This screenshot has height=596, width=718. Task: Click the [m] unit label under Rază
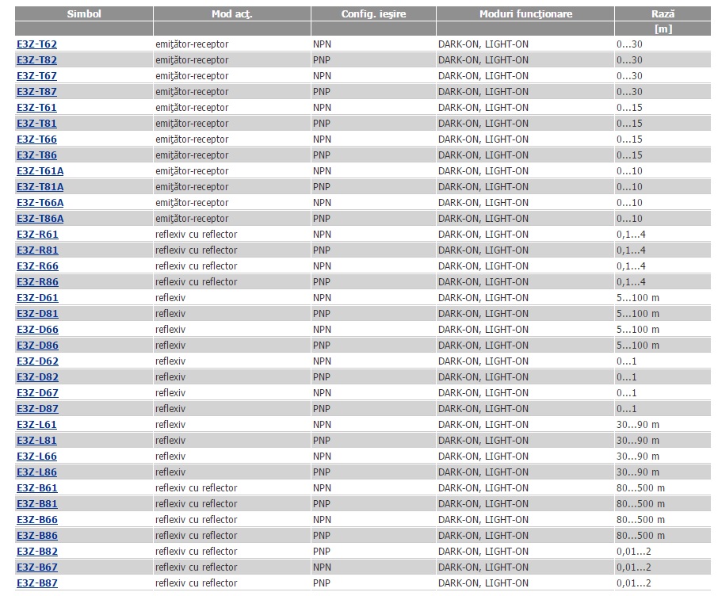[x=663, y=29]
